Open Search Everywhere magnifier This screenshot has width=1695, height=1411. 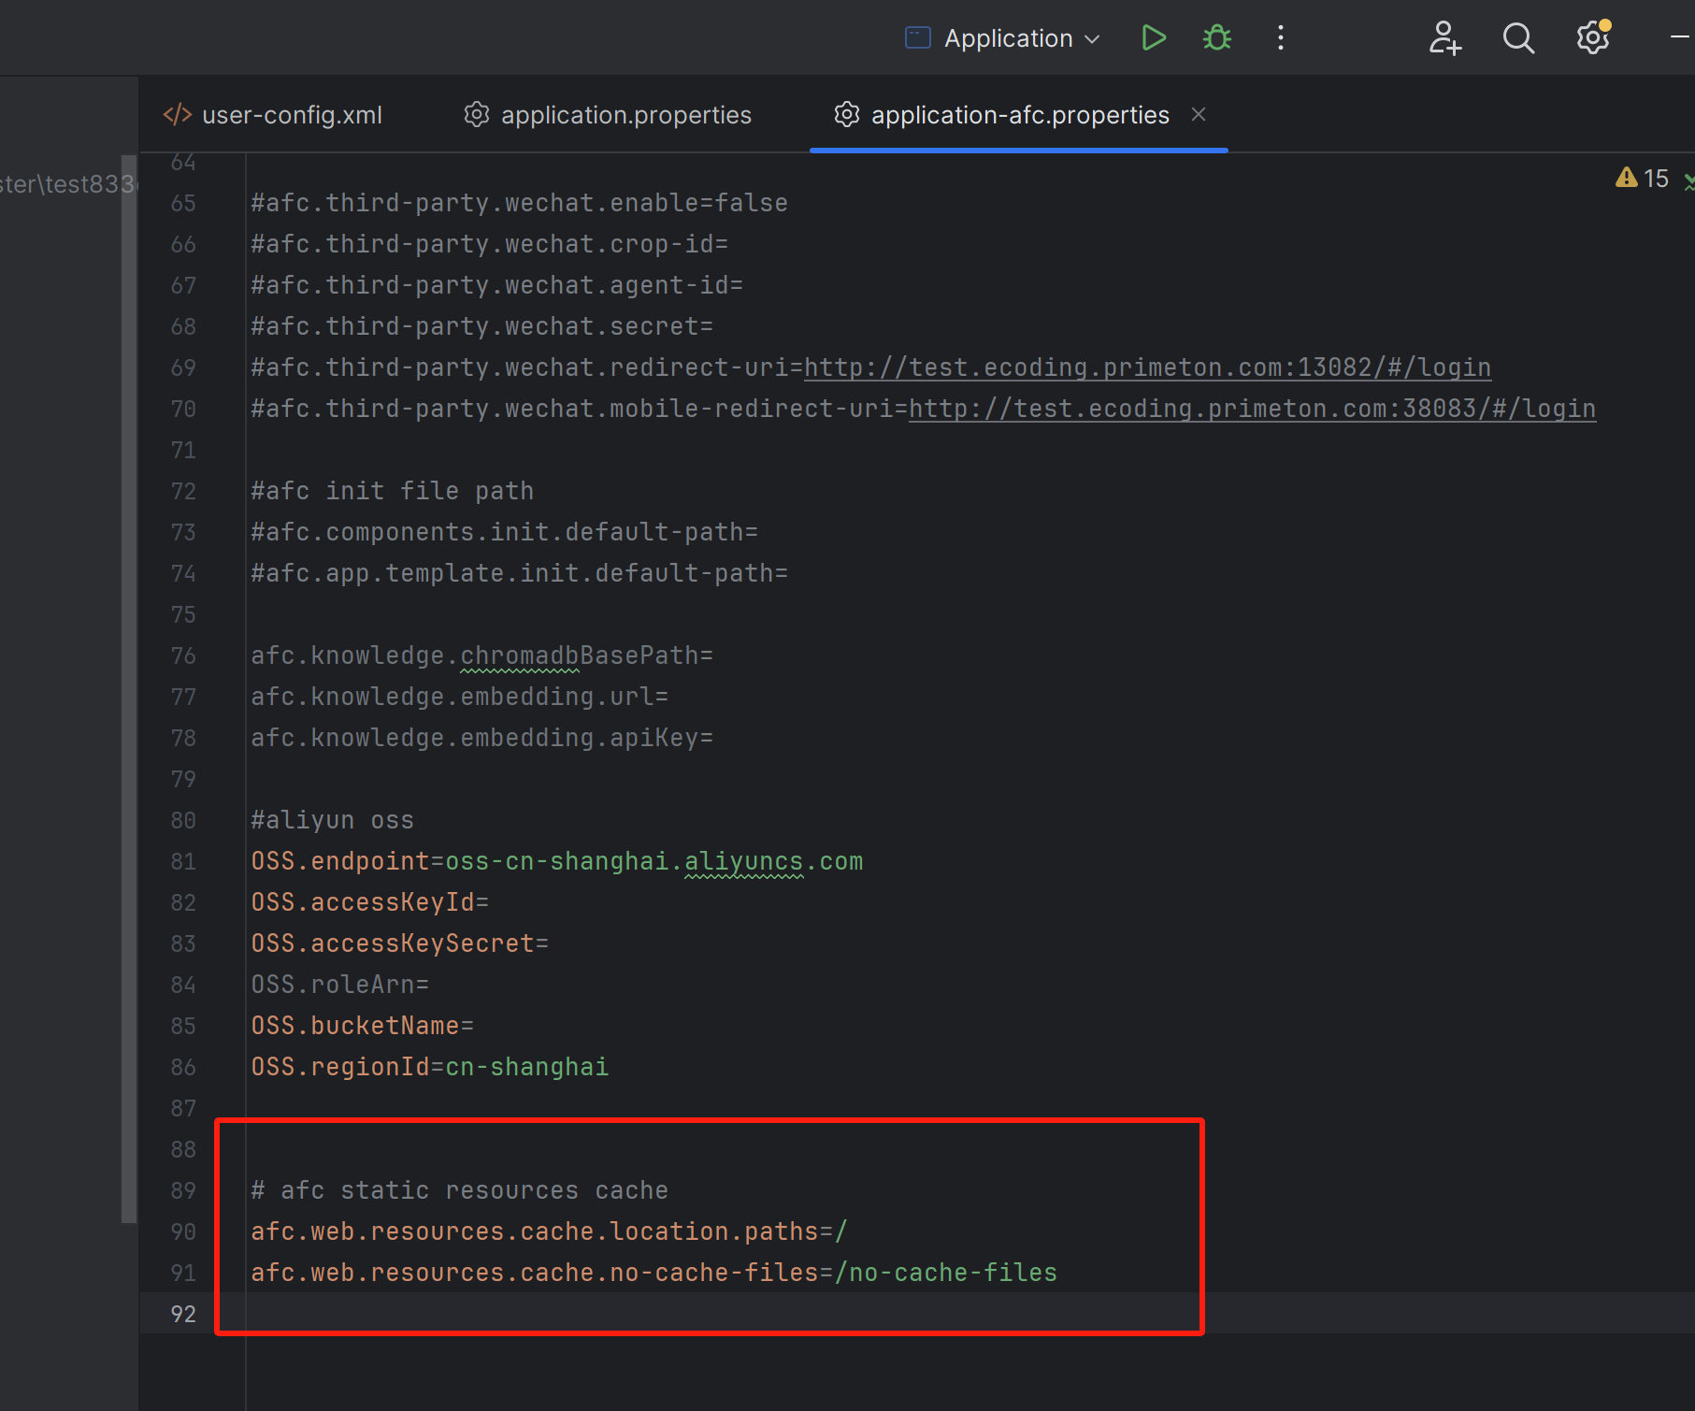tap(1518, 38)
